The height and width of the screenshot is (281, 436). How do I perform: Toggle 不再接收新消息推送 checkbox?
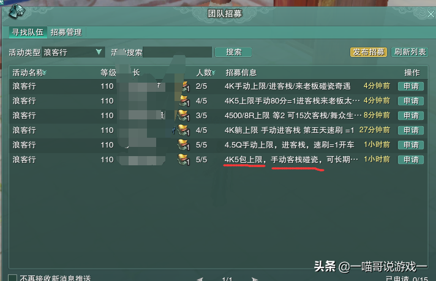(12, 278)
